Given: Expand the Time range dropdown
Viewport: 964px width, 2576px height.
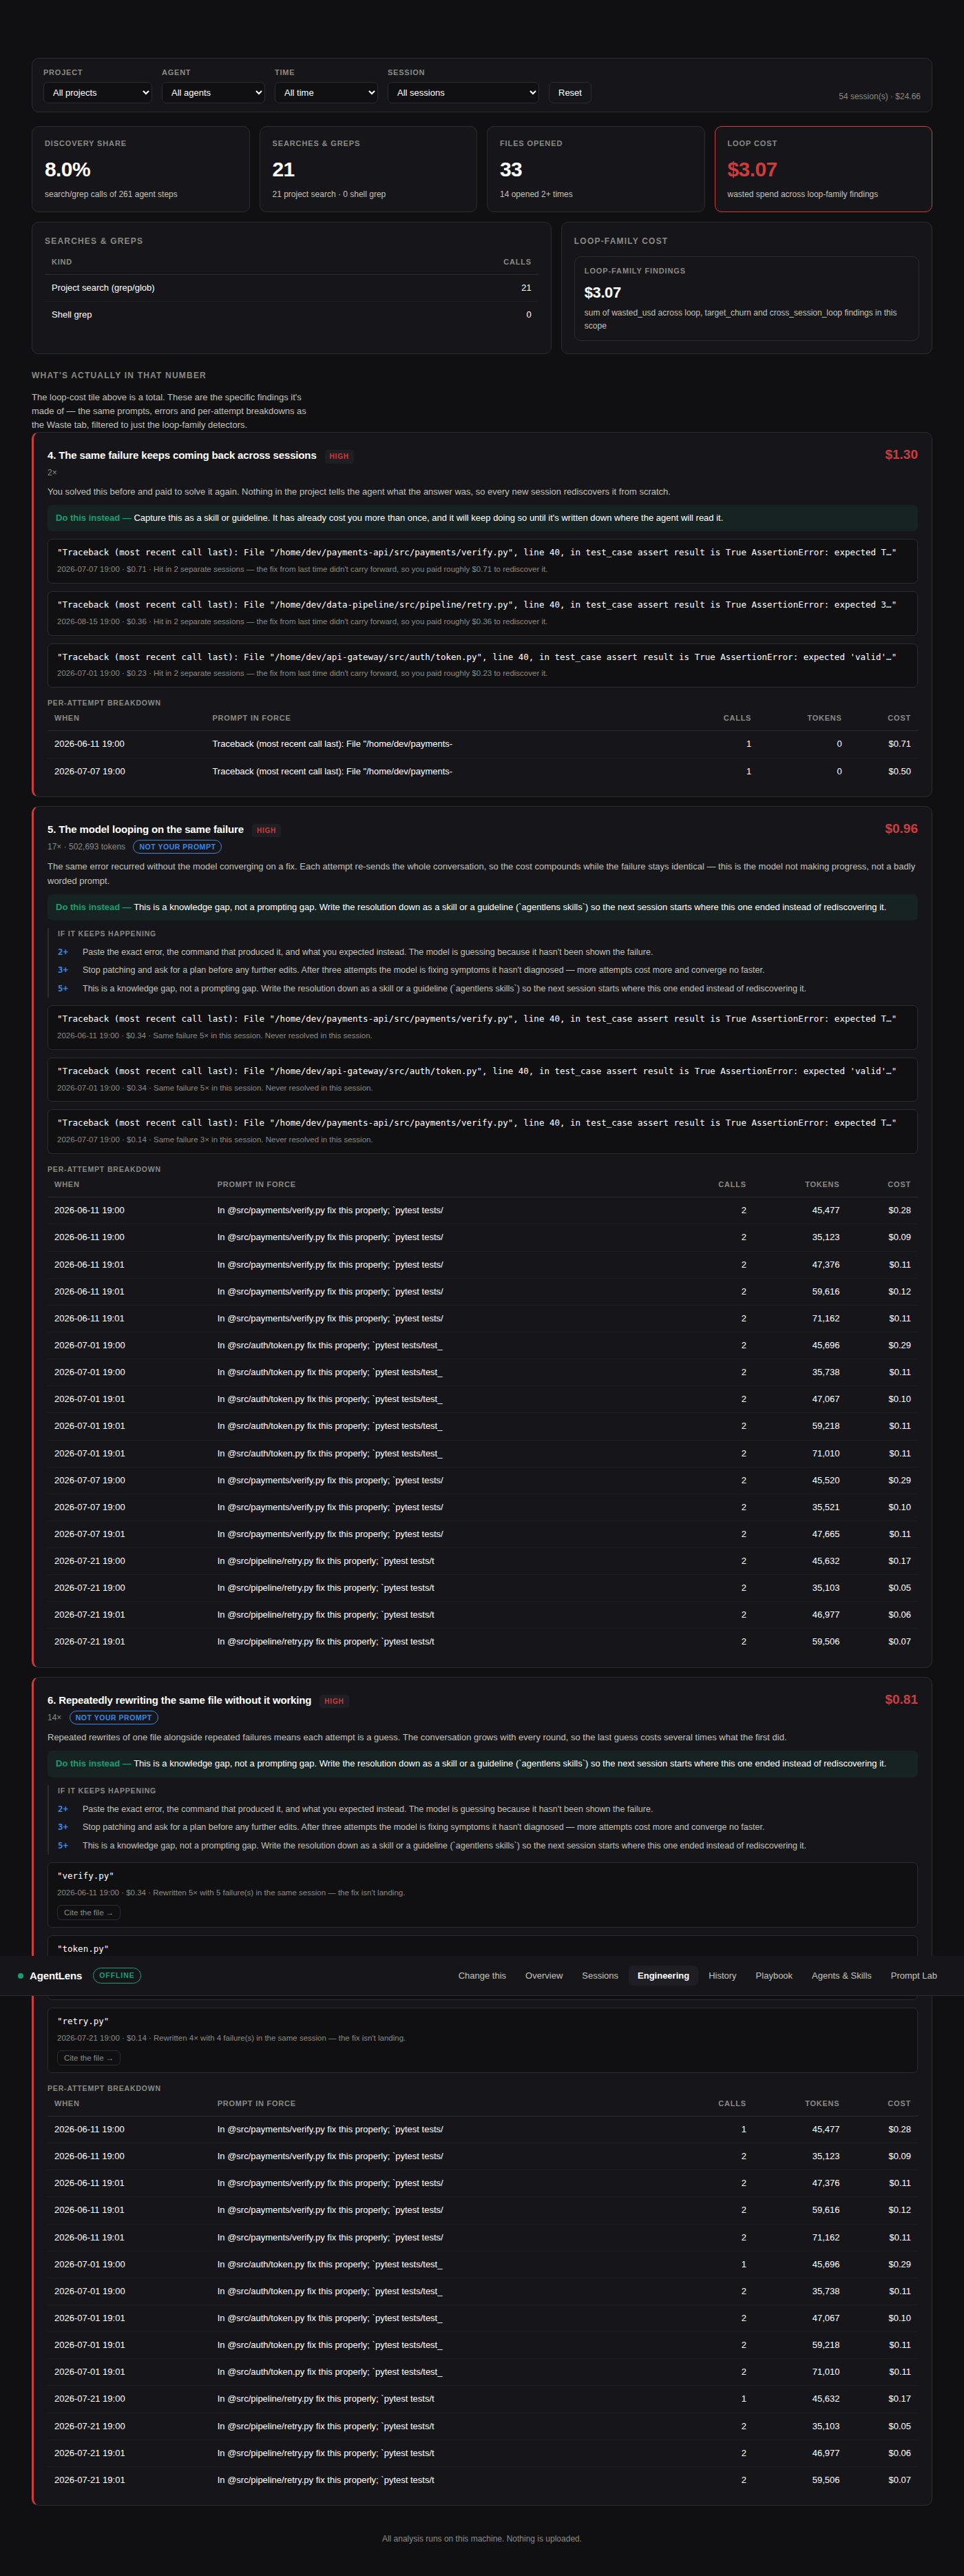Looking at the screenshot, I should coord(326,93).
